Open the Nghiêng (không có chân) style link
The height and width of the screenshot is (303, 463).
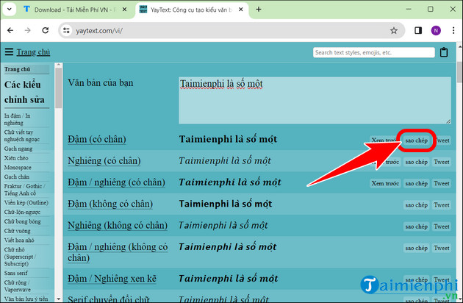(118, 226)
